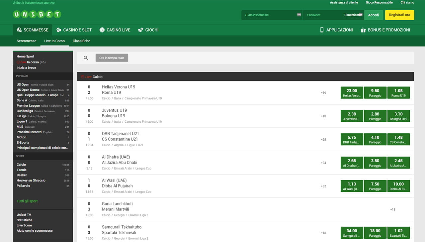Open the Scommesse sub-tab
The height and width of the screenshot is (242, 425).
coord(27,41)
